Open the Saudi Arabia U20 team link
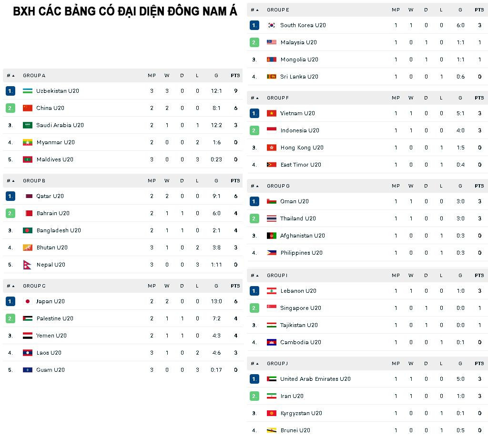The width and height of the screenshot is (488, 437). pos(60,125)
